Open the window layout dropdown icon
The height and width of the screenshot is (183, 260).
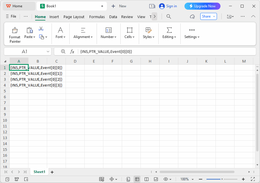[230, 16]
